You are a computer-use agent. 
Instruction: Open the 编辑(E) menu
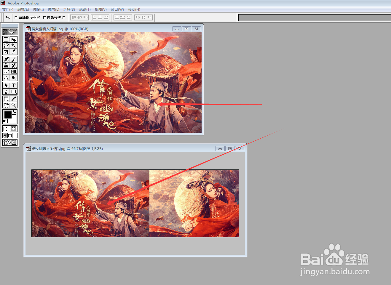[23, 9]
